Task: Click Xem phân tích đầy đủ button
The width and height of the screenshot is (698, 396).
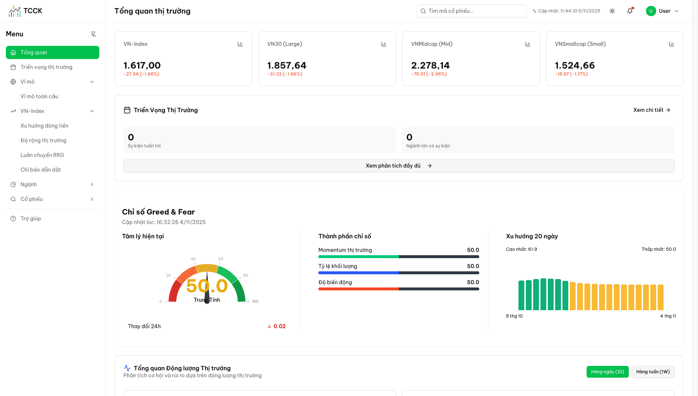Action: pos(399,166)
